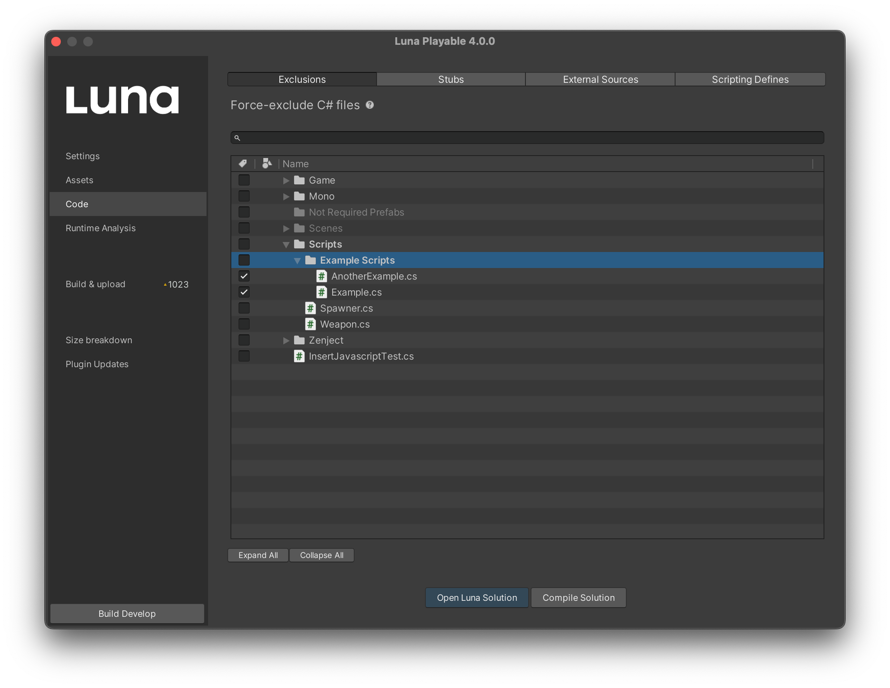Click the InsertJavascriptTest.cs script icon
890x688 pixels.
[x=299, y=356]
